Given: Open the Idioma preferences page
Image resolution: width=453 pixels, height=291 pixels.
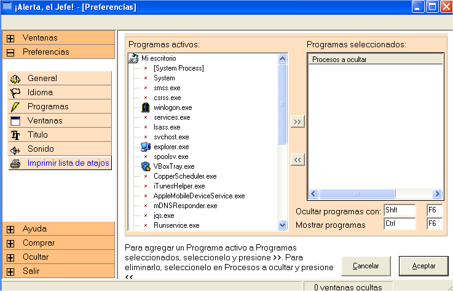Looking at the screenshot, I should pos(60,92).
